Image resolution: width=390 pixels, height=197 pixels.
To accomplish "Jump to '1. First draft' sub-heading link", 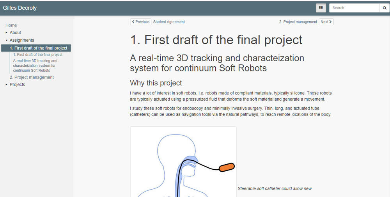I will coord(38,55).
